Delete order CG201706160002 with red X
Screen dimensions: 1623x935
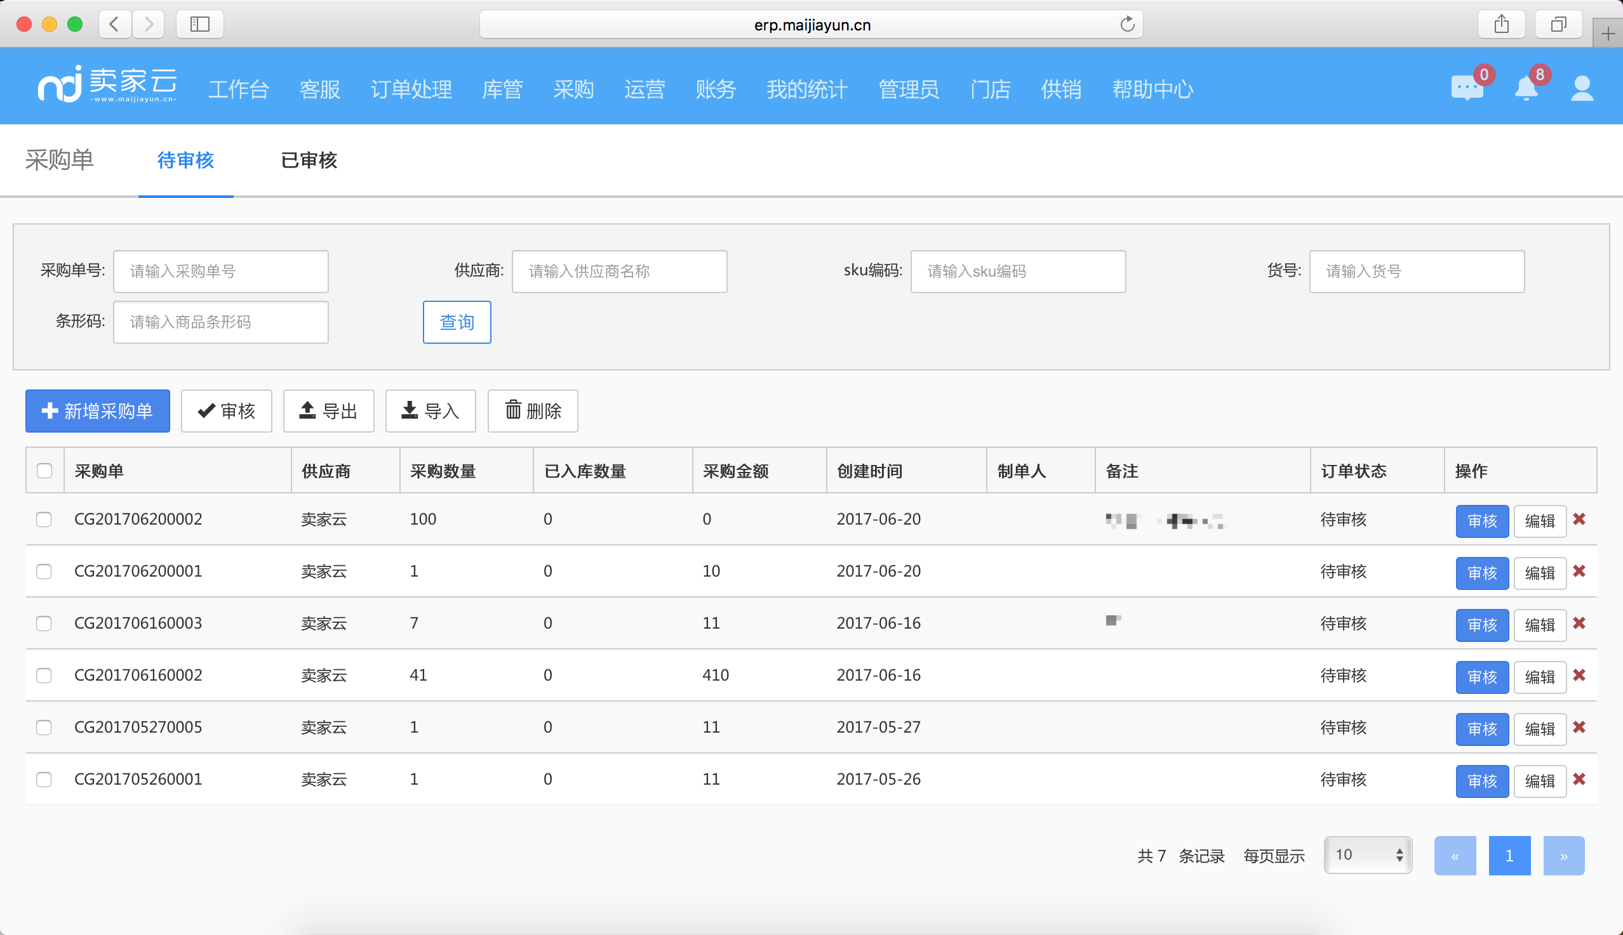click(1579, 675)
